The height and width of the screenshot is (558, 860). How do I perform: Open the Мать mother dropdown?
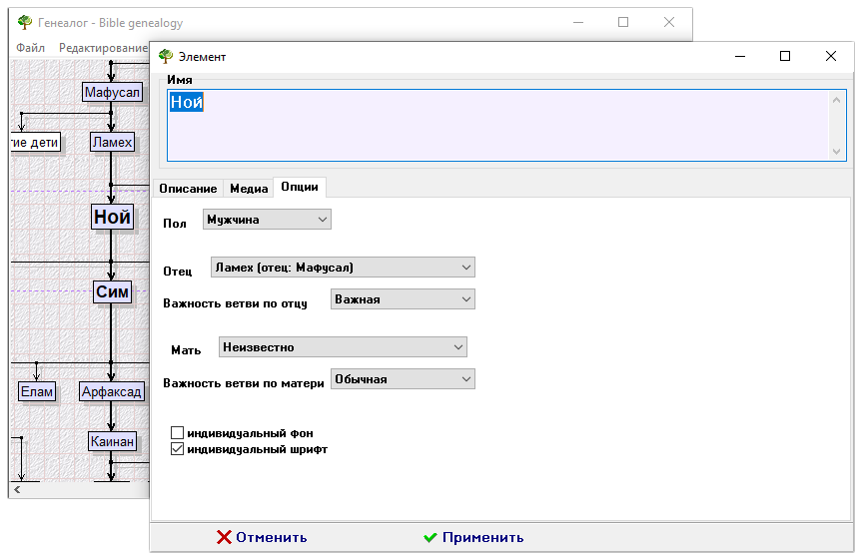point(343,347)
